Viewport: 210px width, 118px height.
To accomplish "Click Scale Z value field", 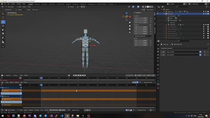I will [x=141, y=45].
